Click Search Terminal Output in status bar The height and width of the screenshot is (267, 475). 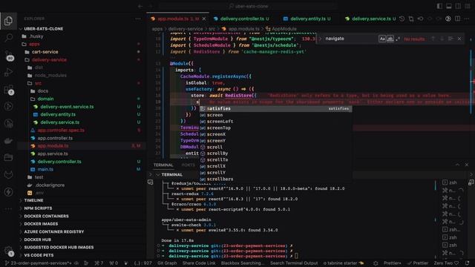pos(294,263)
